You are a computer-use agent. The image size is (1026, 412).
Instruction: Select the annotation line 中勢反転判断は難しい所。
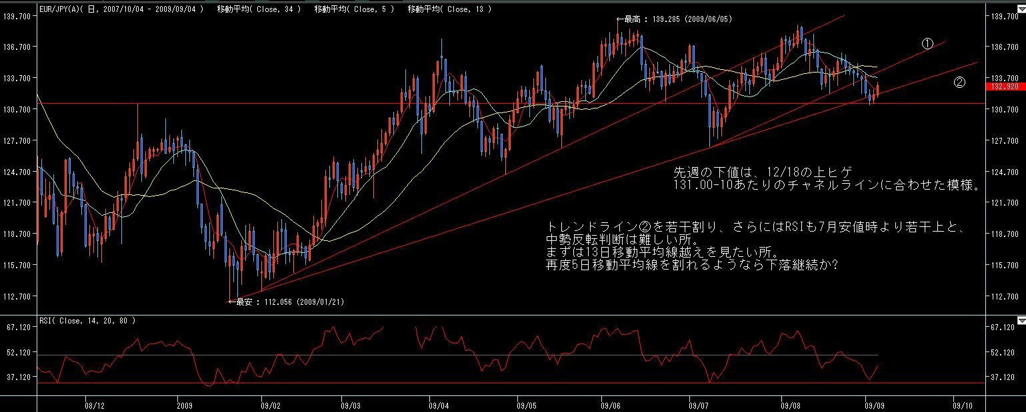click(x=621, y=240)
